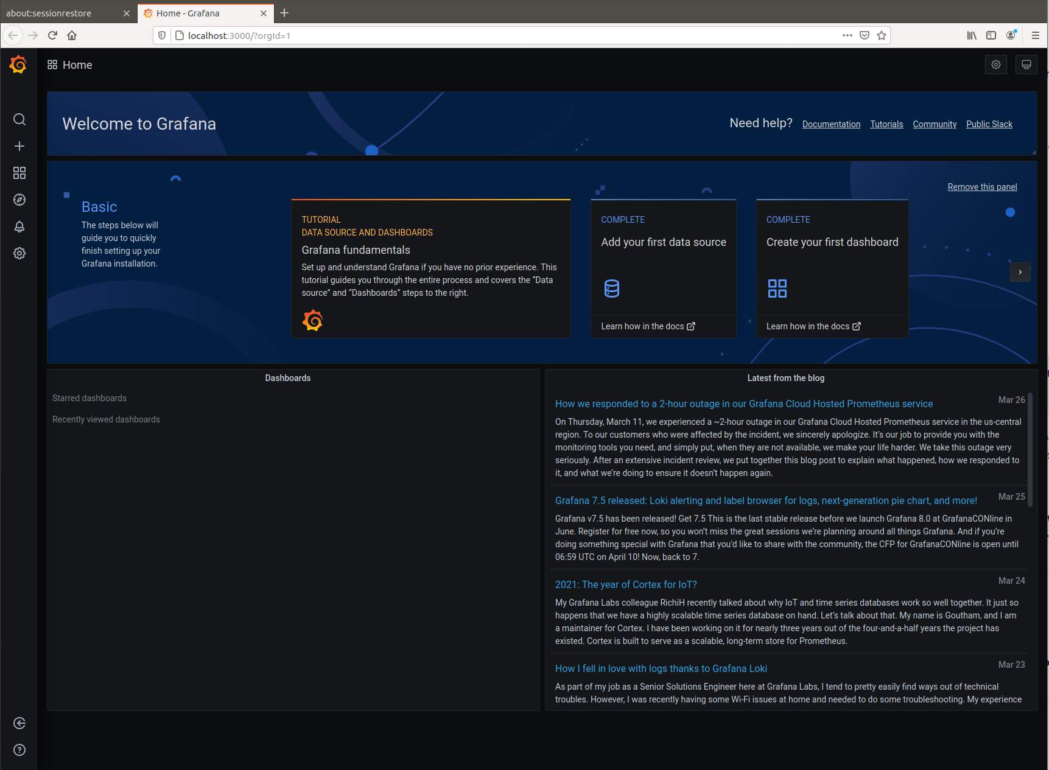Open the Cortex for IoT blog post
1049x770 pixels.
626,584
